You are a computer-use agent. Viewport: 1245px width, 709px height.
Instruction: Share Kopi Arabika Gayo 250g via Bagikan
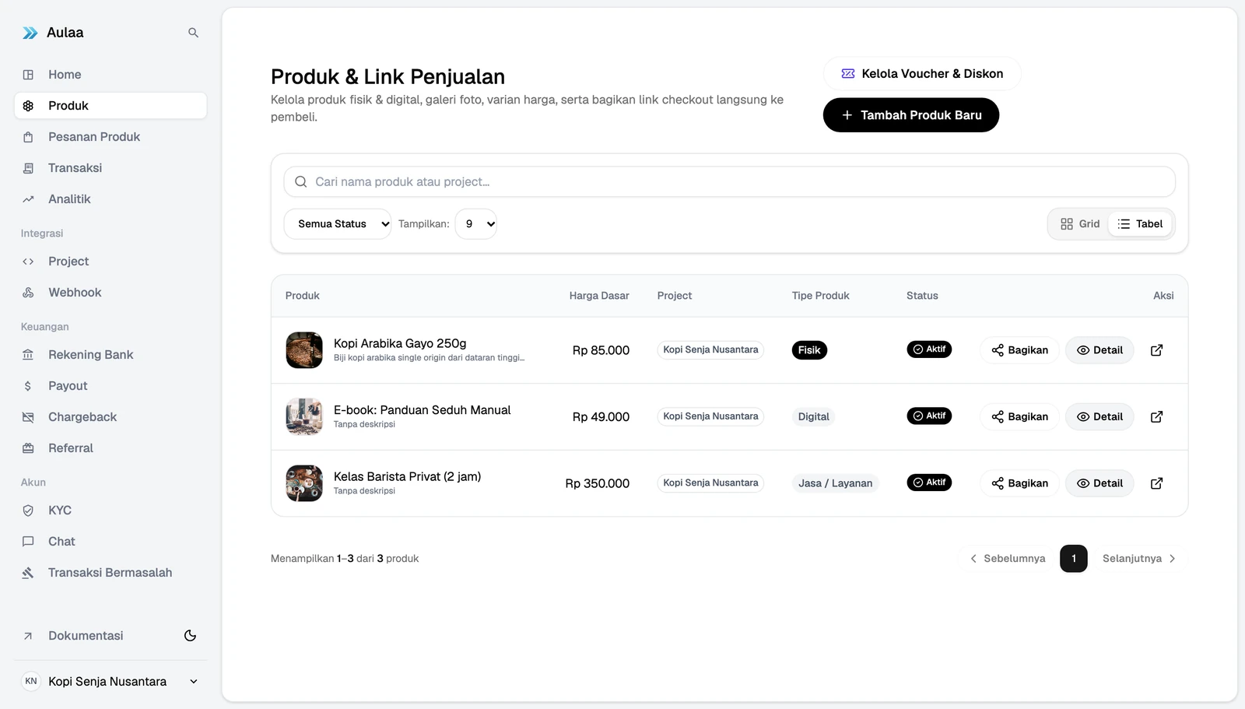pyautogui.click(x=1019, y=350)
